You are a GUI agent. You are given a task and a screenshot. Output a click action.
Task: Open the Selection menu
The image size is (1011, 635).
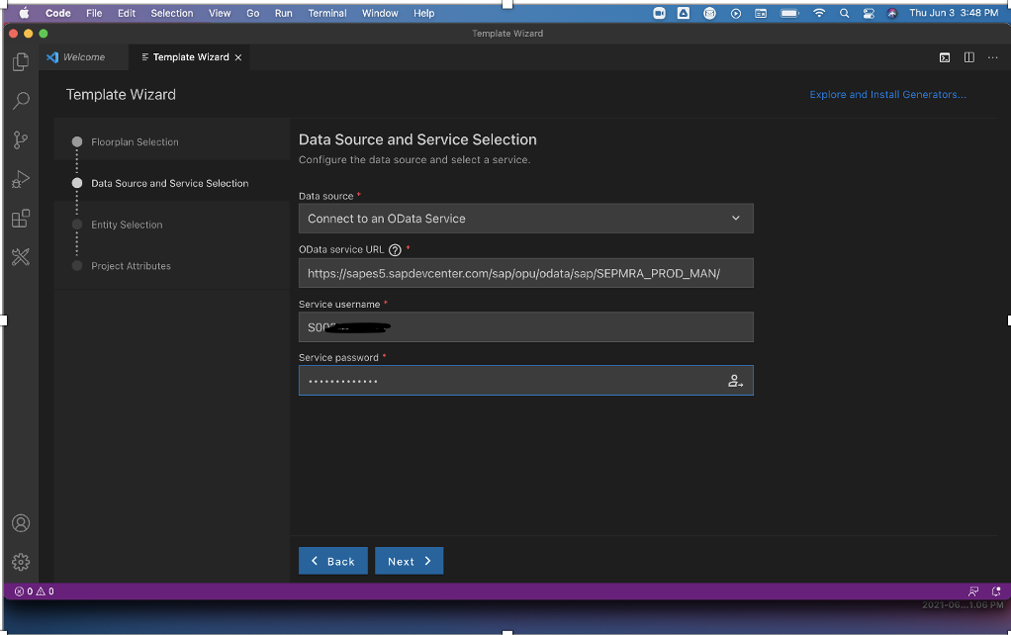(x=171, y=13)
